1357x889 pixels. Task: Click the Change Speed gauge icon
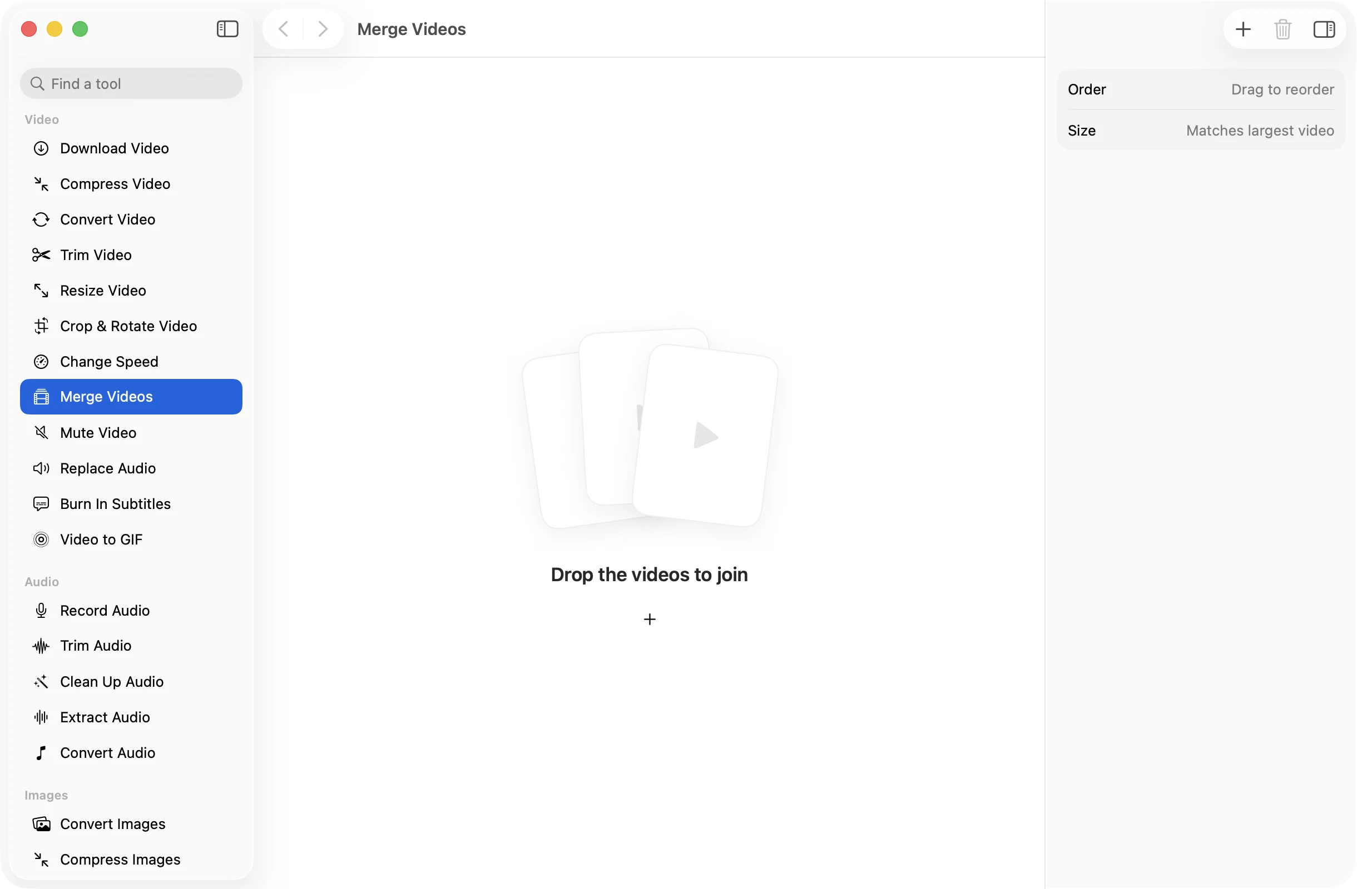(x=41, y=362)
